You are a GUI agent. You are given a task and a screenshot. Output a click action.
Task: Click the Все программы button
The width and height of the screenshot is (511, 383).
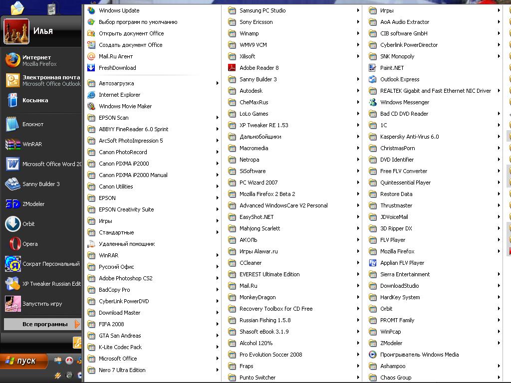point(42,324)
